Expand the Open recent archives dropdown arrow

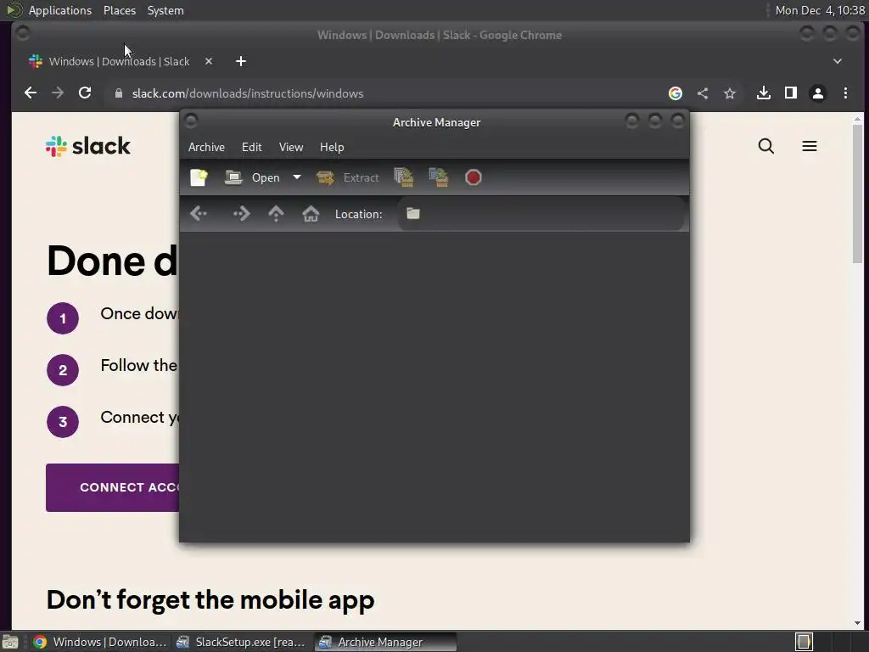click(x=296, y=177)
